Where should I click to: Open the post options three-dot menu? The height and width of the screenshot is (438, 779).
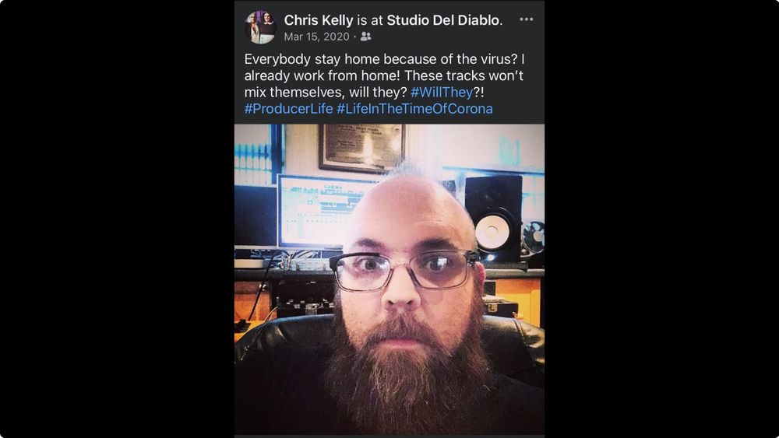(526, 19)
